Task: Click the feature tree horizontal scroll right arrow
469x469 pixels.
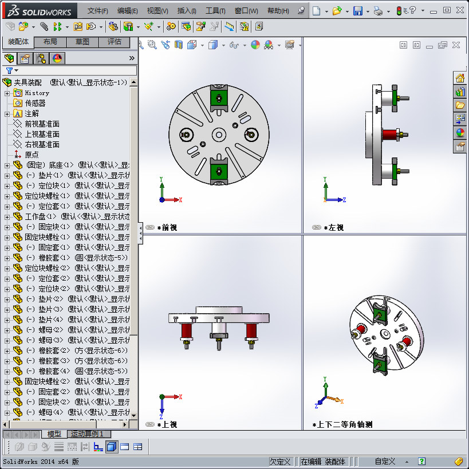Action: 125,424
